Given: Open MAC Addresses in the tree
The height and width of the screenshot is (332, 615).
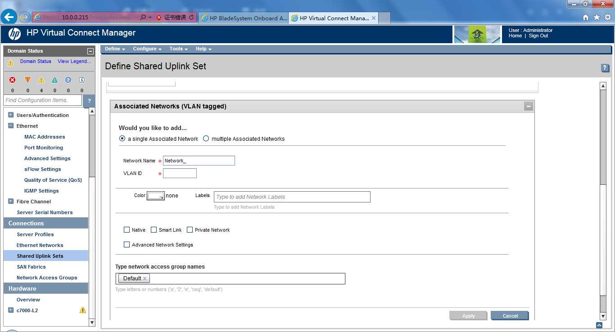Looking at the screenshot, I should click(x=45, y=137).
